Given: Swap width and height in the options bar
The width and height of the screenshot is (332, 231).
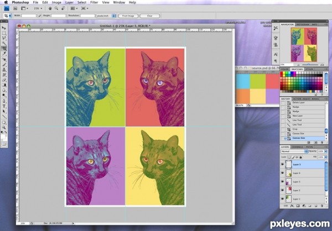Looking at the screenshot, I should coord(40,15).
